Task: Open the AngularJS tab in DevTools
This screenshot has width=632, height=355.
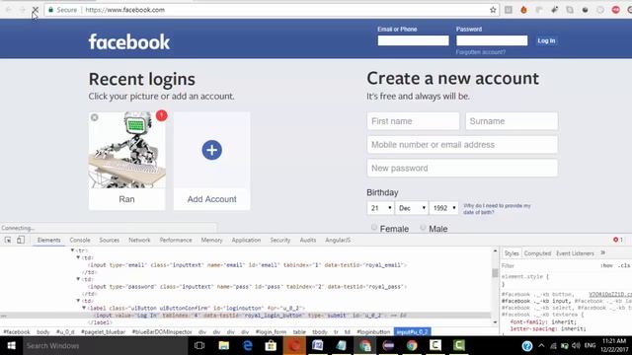Action: (338, 240)
